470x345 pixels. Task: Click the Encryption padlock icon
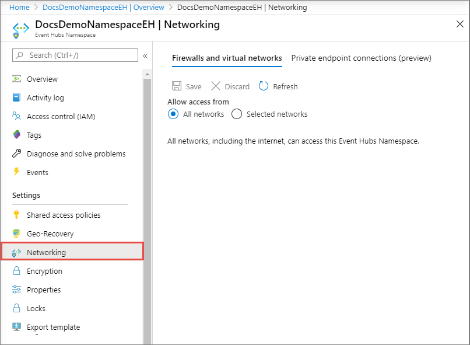tap(16, 271)
